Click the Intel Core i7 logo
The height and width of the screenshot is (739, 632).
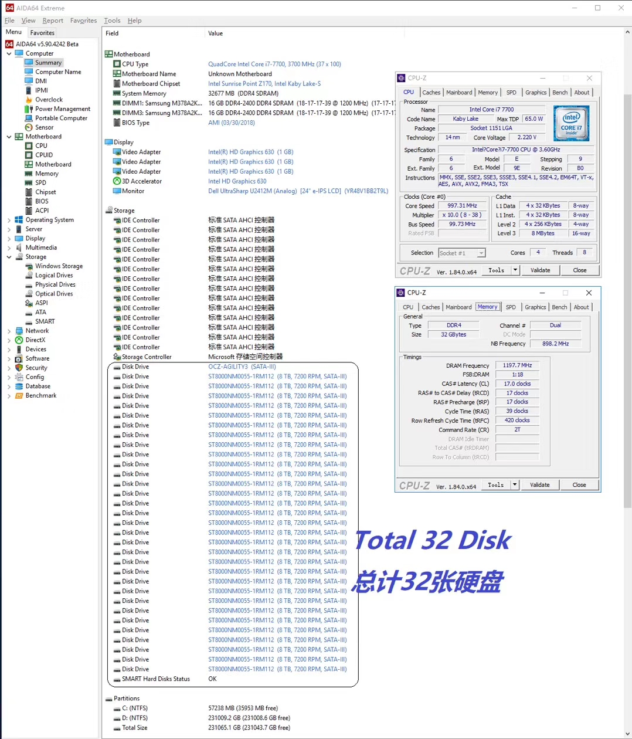point(571,123)
